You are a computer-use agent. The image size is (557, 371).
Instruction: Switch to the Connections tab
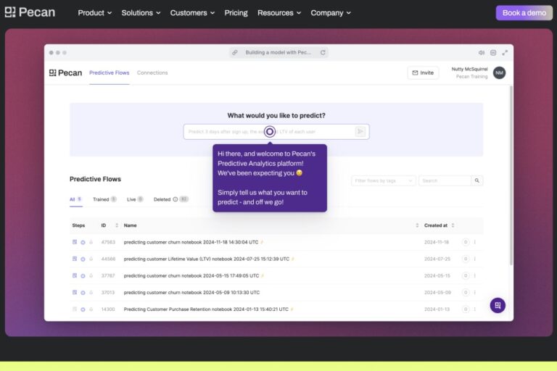click(x=152, y=72)
